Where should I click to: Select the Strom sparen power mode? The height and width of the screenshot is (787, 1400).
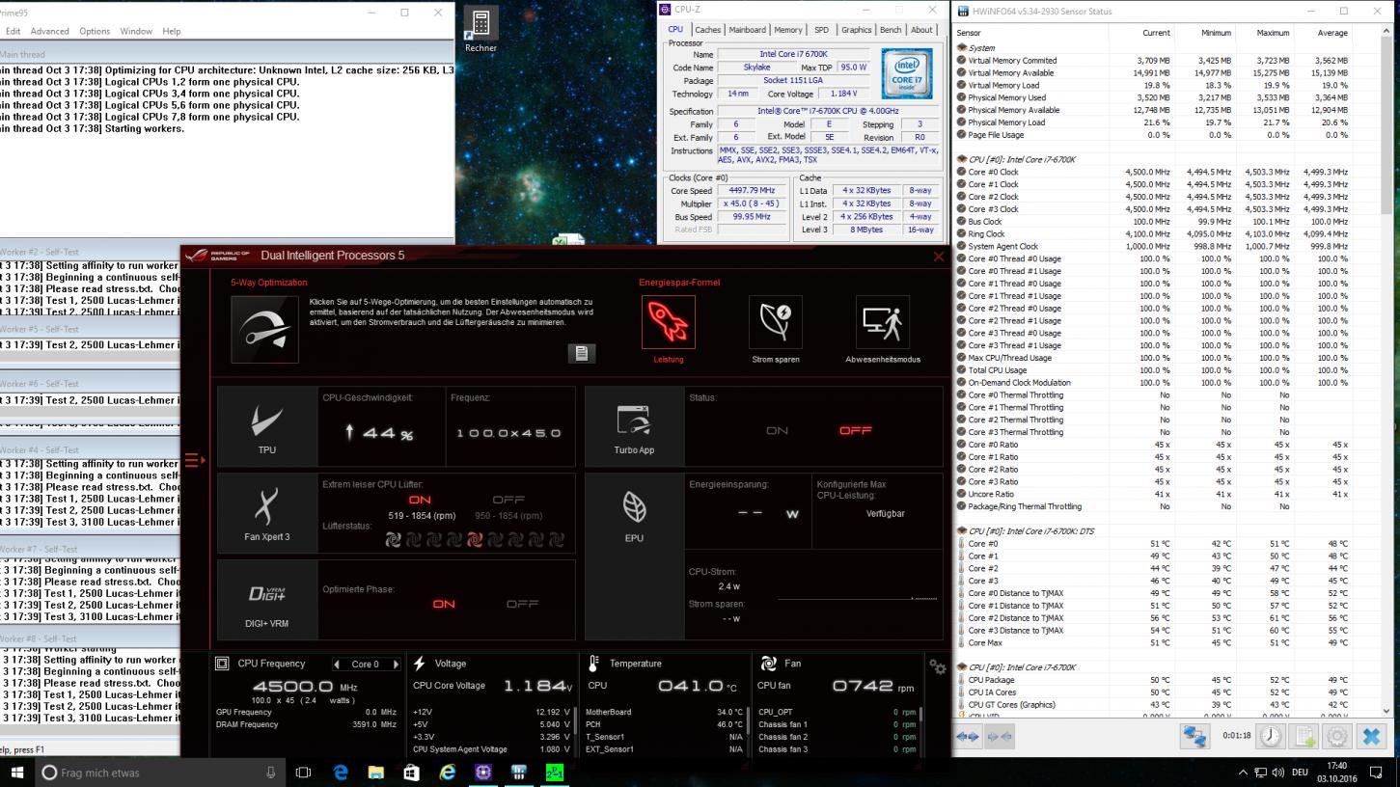tap(776, 322)
